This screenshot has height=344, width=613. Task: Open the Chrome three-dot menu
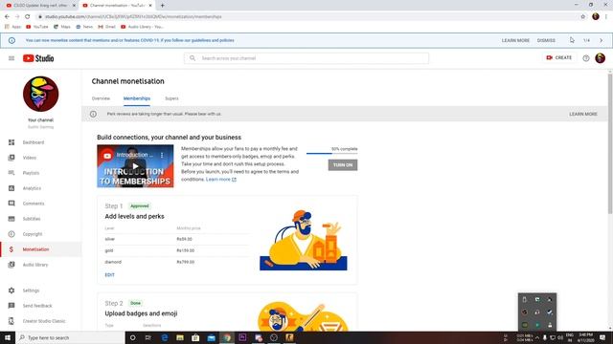tap(606, 16)
